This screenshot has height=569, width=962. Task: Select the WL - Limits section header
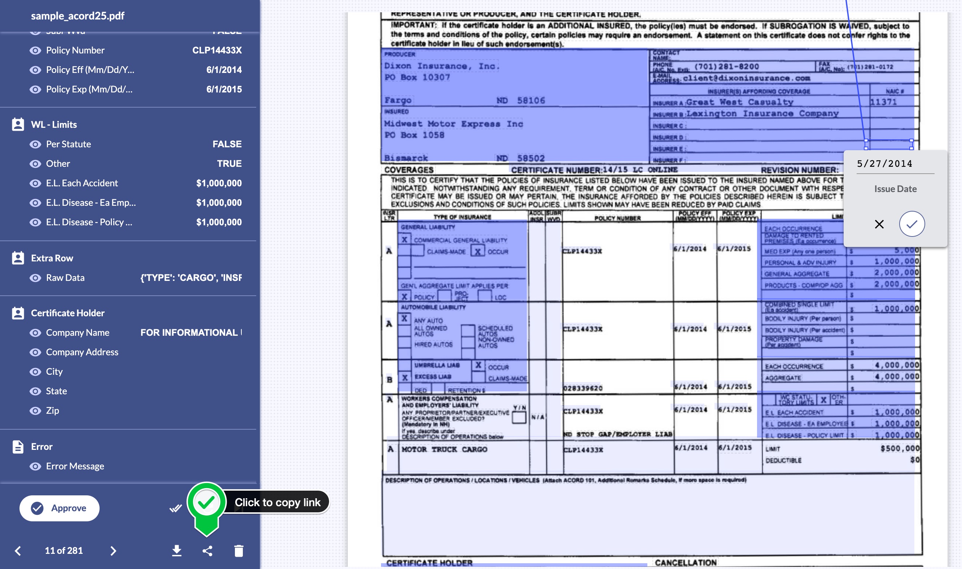tap(54, 125)
